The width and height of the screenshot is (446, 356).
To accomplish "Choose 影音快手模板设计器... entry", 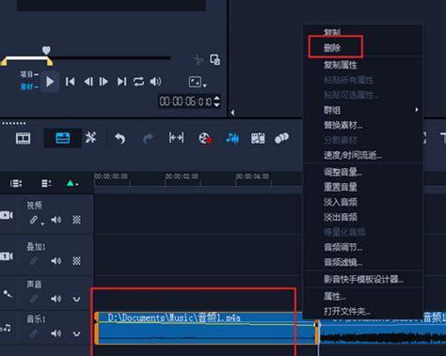I will click(x=363, y=279).
